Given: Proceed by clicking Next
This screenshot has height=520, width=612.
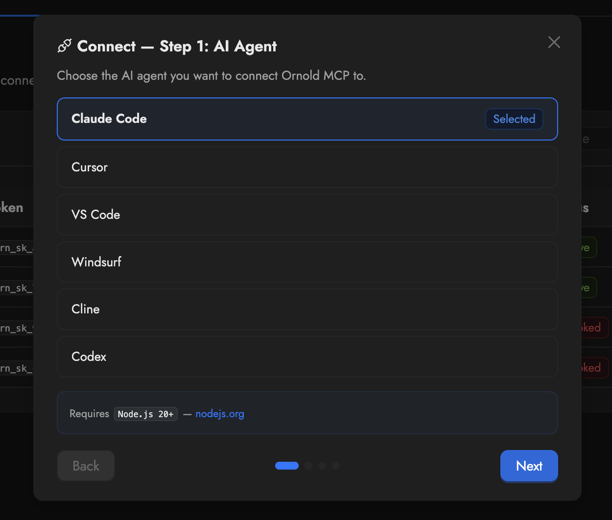Looking at the screenshot, I should [529, 466].
